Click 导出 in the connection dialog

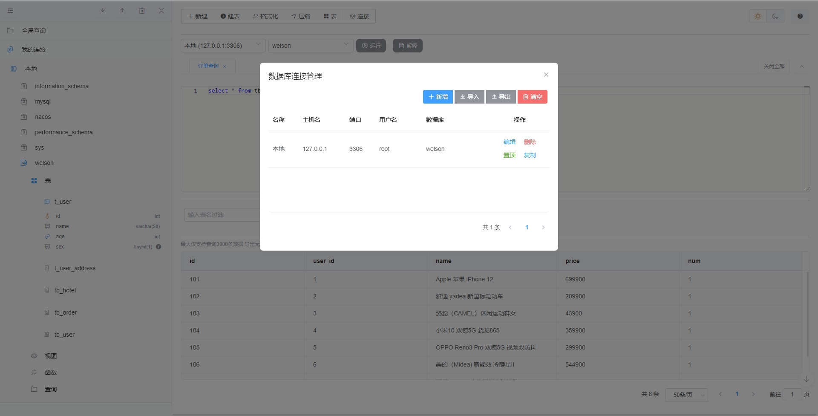501,97
